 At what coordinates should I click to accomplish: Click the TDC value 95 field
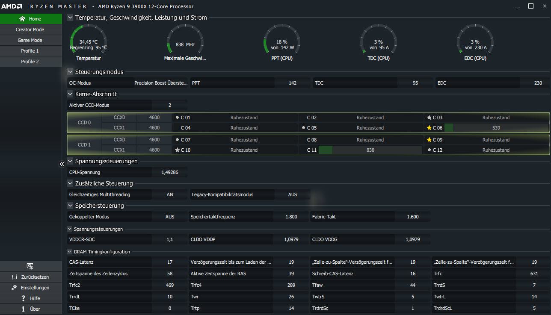(x=415, y=83)
